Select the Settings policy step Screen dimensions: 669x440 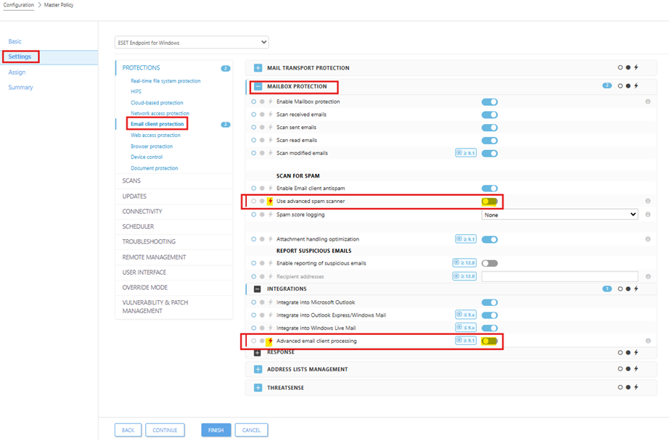pos(20,57)
